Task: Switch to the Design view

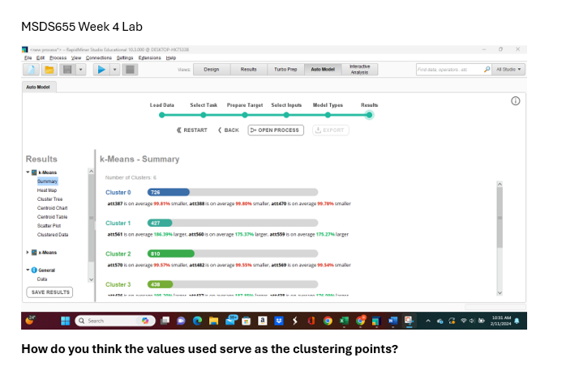Action: [x=212, y=70]
